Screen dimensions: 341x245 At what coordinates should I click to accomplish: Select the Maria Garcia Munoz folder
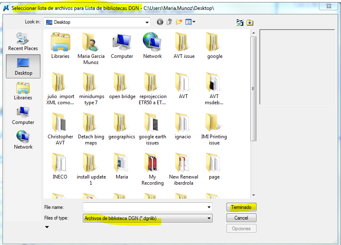(x=91, y=48)
